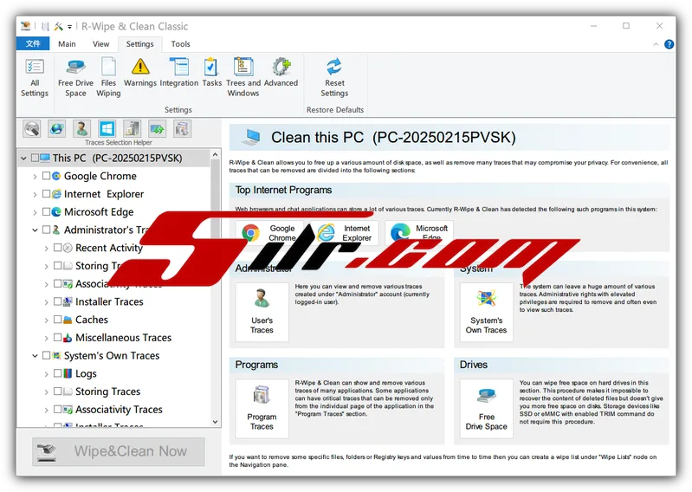Check the Internet Explorer checkbox
Viewport: 692px width, 492px height.
click(x=46, y=194)
